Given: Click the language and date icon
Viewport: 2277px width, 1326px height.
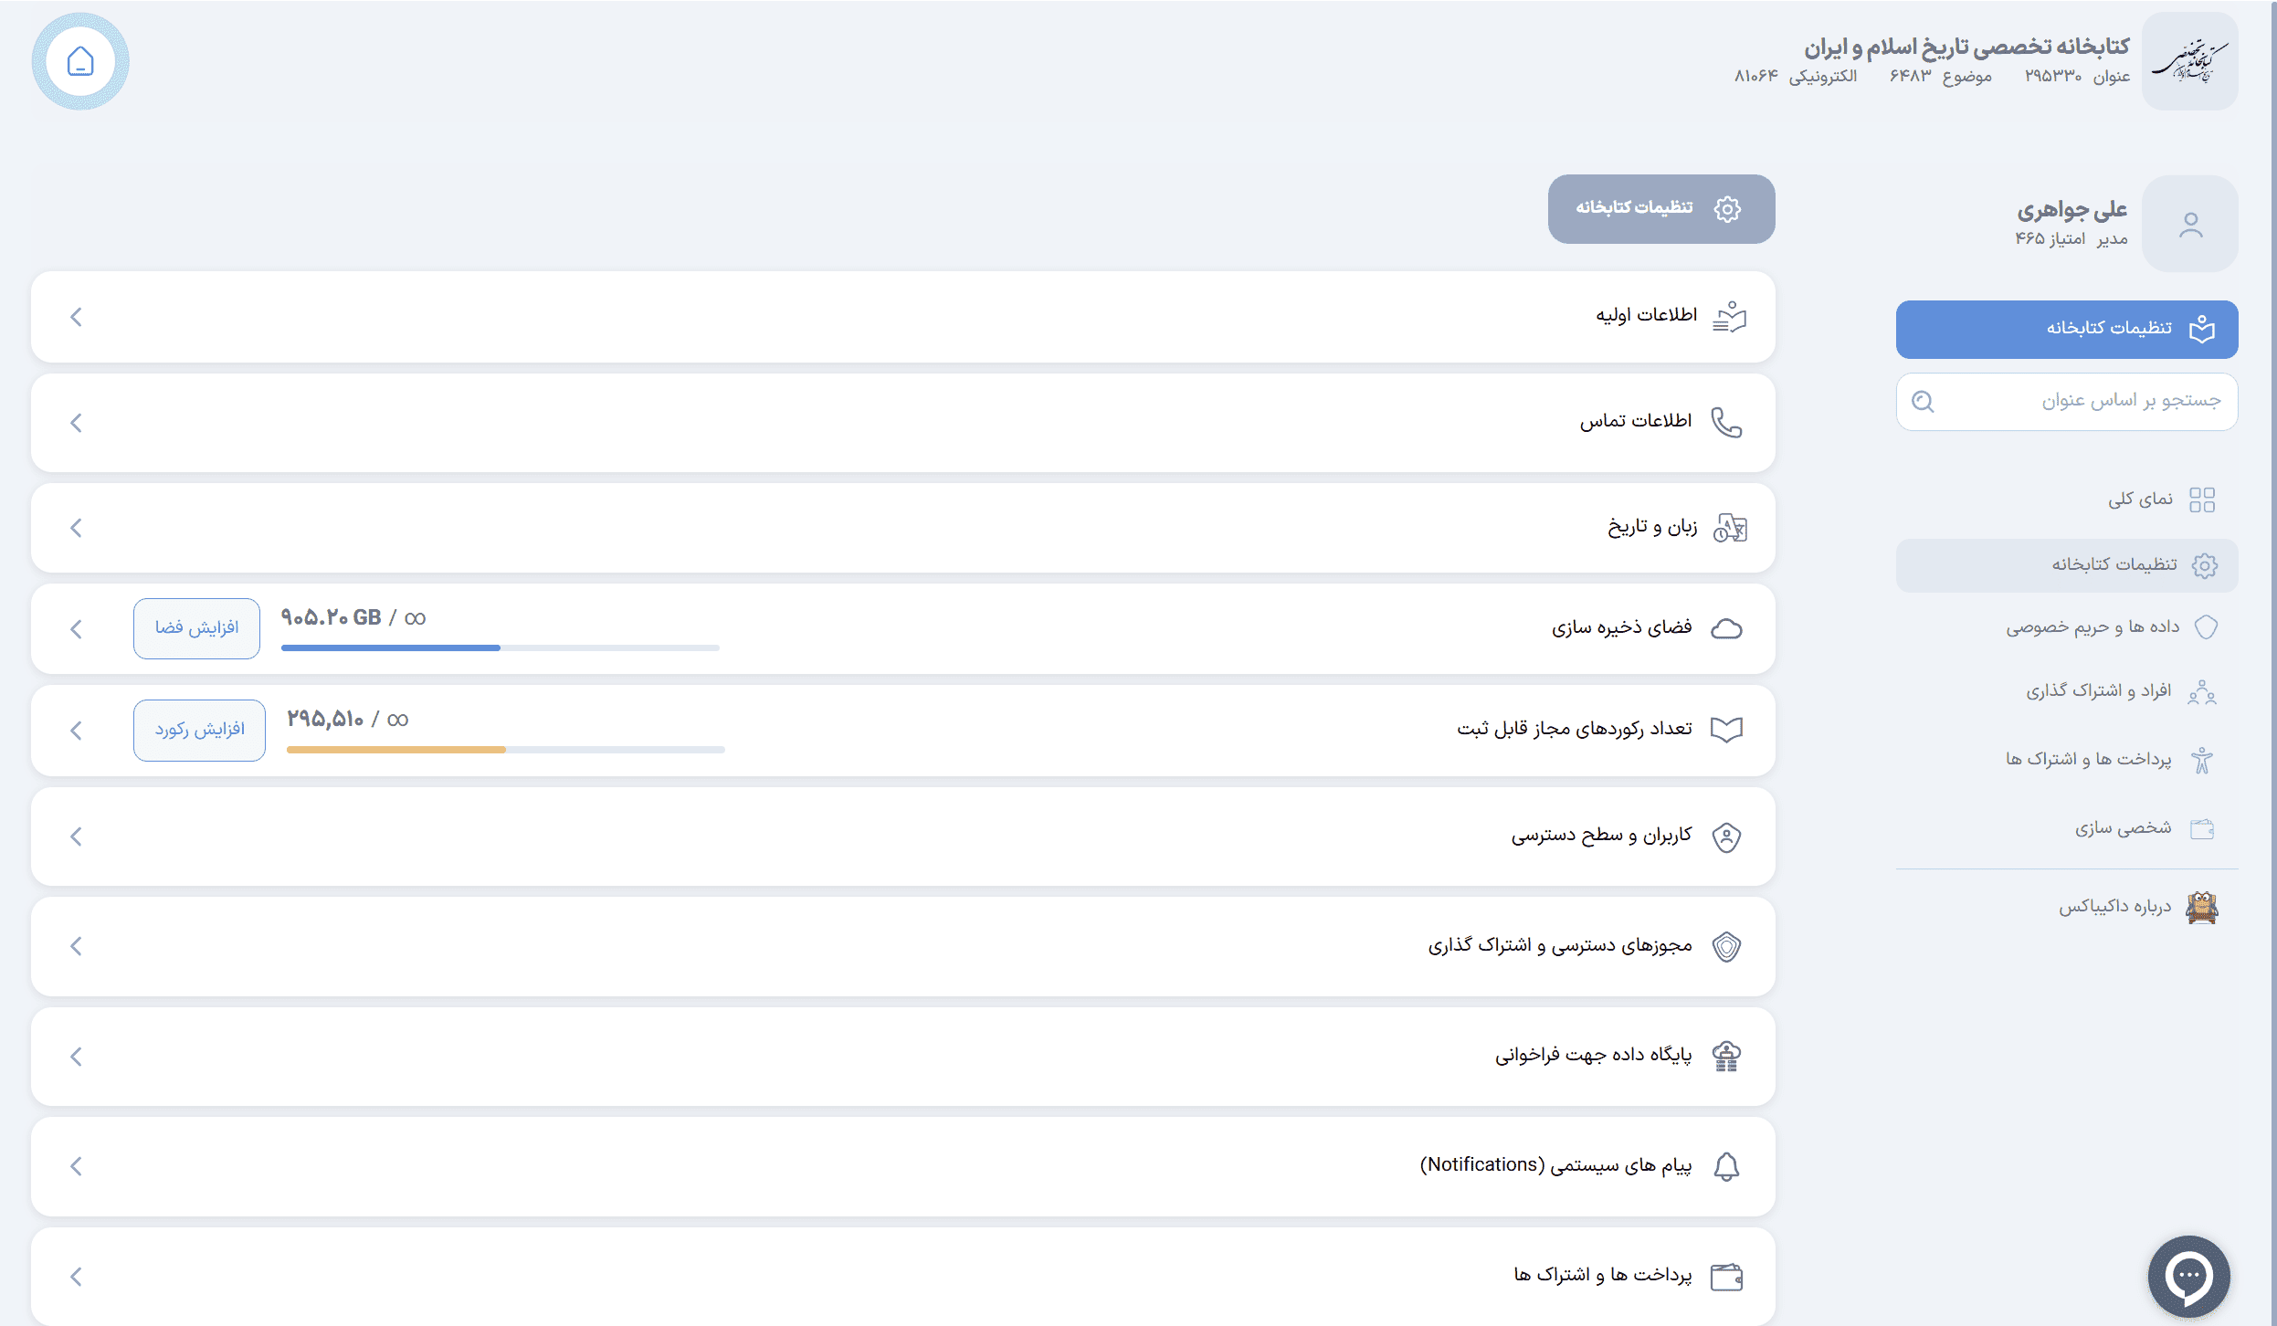Looking at the screenshot, I should tap(1729, 528).
